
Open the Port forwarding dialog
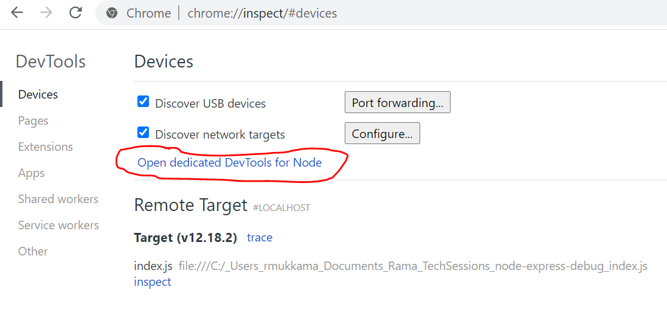pyautogui.click(x=397, y=103)
